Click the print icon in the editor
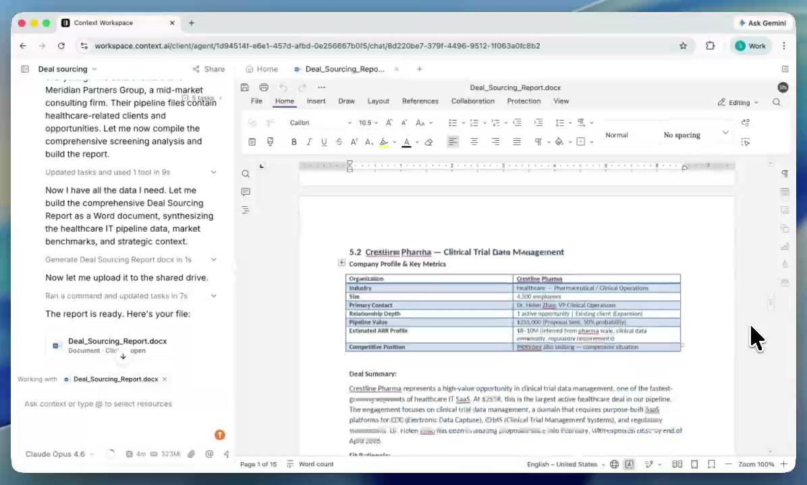Screen dimensions: 807x485 click(264, 88)
